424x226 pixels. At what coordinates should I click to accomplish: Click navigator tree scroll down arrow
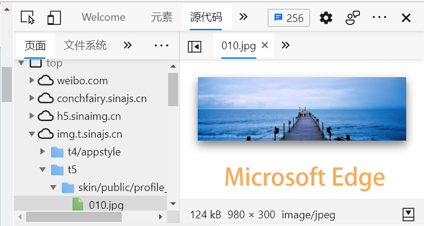(x=173, y=203)
